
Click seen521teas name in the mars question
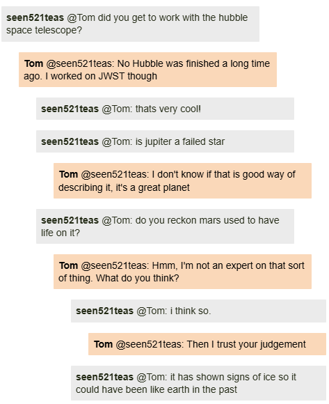(70, 220)
